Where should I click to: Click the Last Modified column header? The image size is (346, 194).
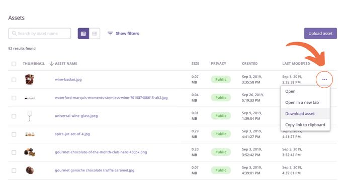[x=296, y=64]
